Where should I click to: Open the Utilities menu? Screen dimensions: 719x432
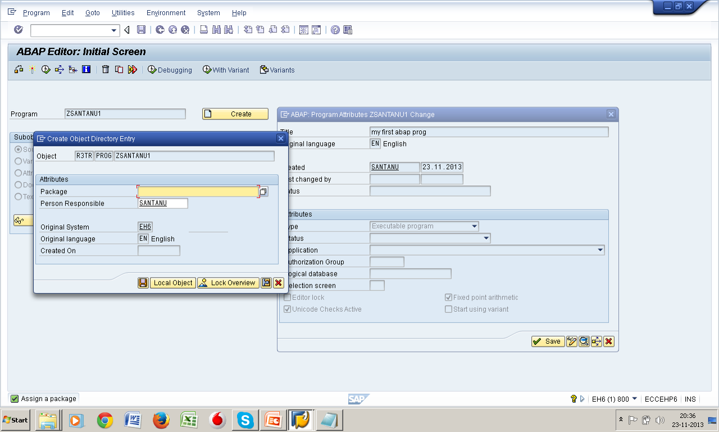(x=123, y=12)
